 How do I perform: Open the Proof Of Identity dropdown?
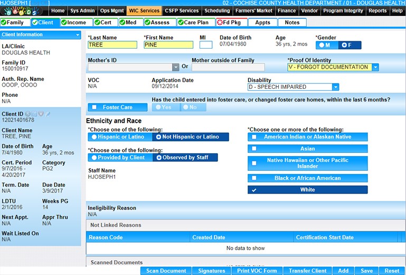375,67
